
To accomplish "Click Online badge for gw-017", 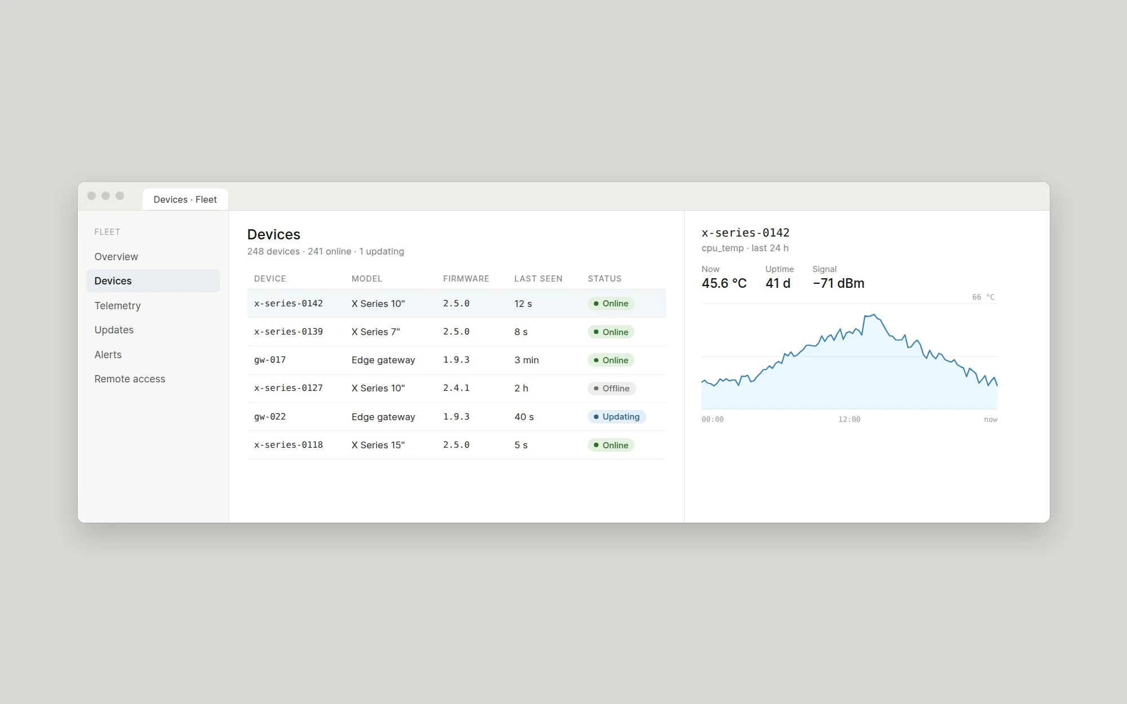I will (611, 360).
